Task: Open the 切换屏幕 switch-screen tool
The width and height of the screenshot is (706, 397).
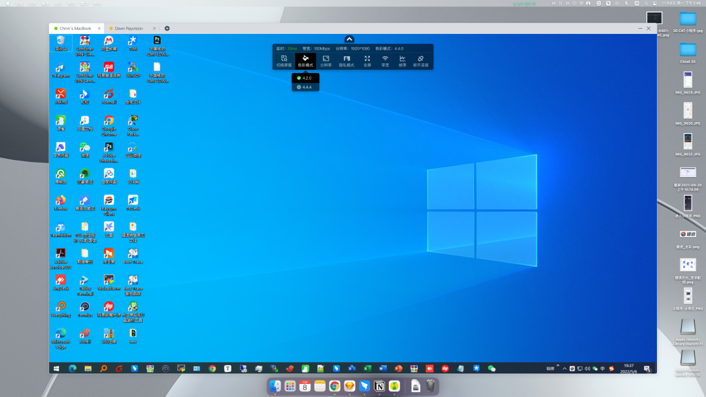Action: 284,61
